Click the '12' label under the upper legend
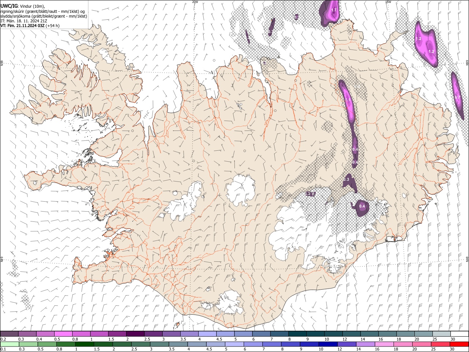 click(345, 339)
